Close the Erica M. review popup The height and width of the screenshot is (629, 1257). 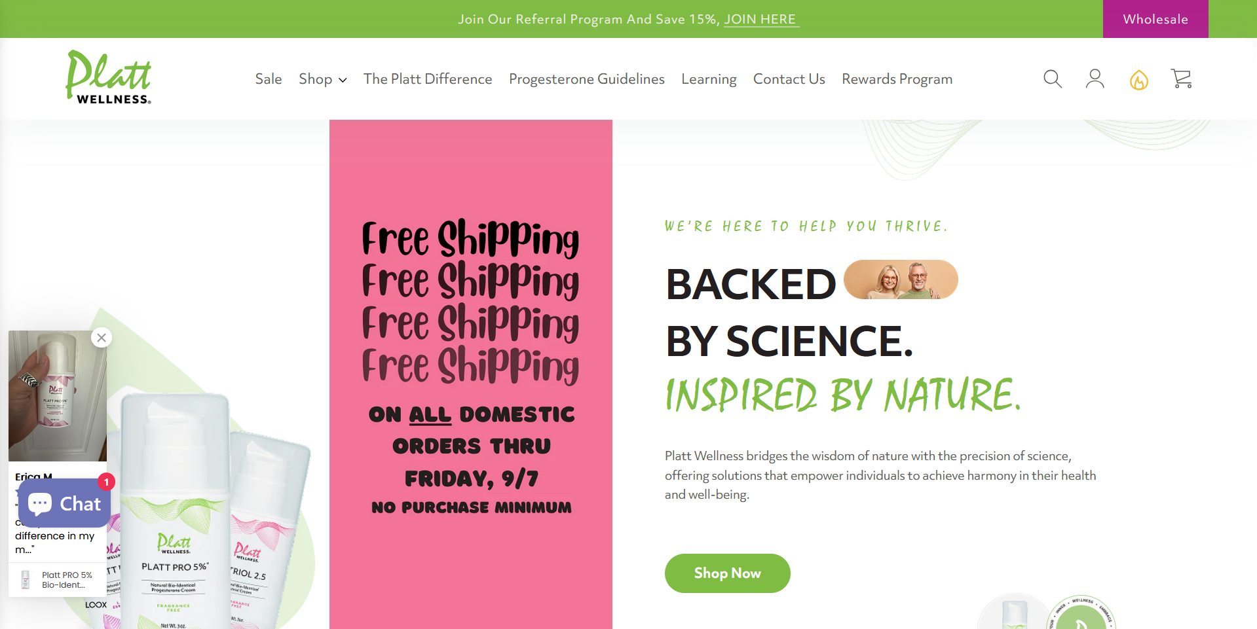pos(102,338)
